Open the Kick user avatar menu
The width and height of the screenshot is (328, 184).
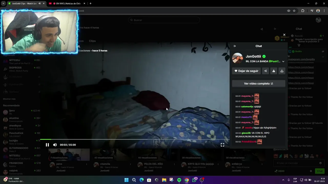318,20
